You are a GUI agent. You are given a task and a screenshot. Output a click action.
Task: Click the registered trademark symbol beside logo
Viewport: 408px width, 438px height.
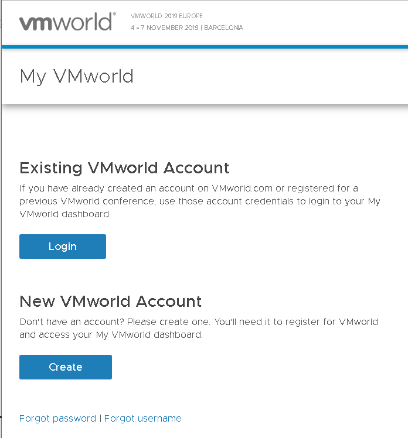point(114,14)
